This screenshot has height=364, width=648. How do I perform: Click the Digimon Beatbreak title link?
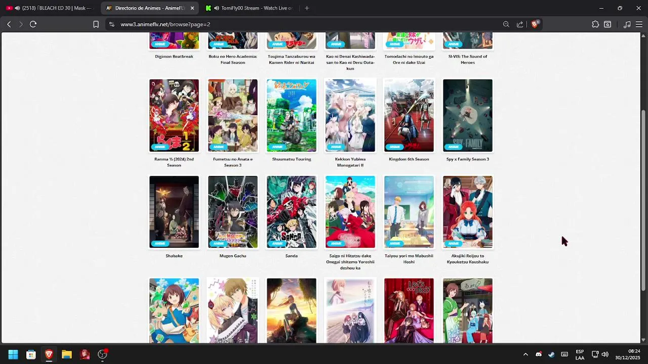[x=174, y=57]
